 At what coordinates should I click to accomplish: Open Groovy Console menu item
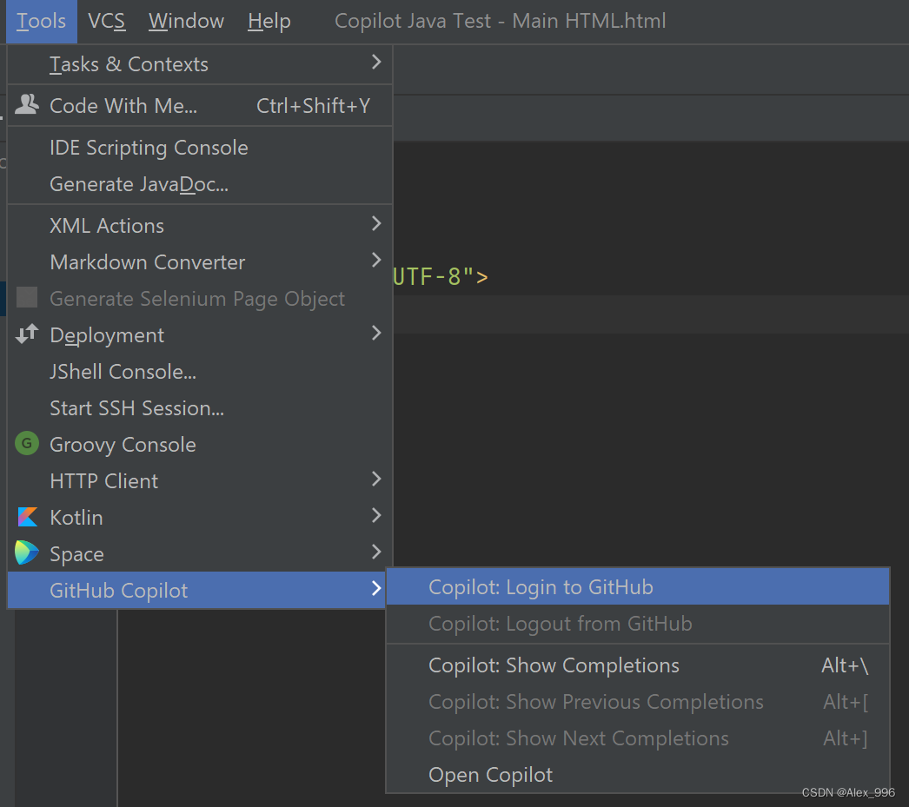point(200,445)
